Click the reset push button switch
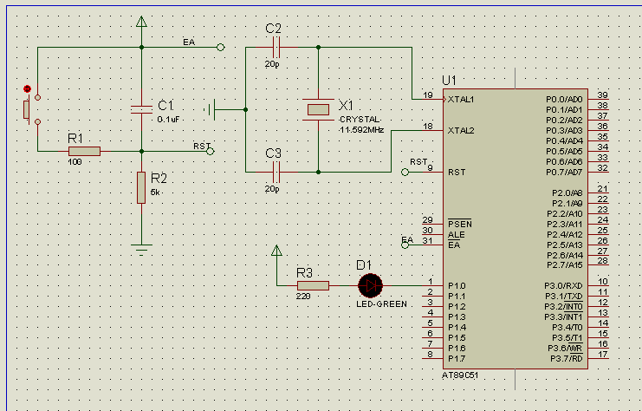 (31, 109)
